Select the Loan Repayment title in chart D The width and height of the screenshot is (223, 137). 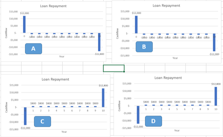click(x=168, y=78)
